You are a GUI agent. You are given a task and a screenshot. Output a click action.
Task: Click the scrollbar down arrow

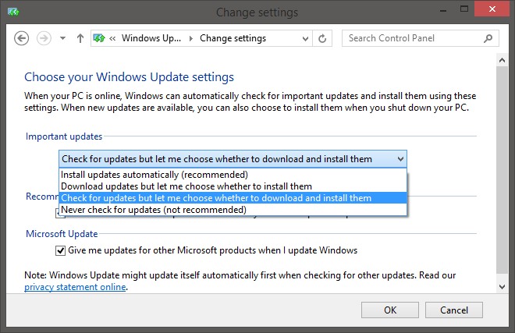[502, 287]
